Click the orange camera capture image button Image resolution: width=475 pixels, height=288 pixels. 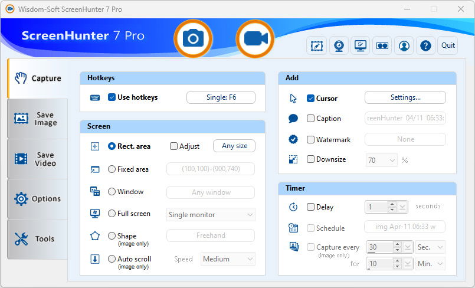194,39
